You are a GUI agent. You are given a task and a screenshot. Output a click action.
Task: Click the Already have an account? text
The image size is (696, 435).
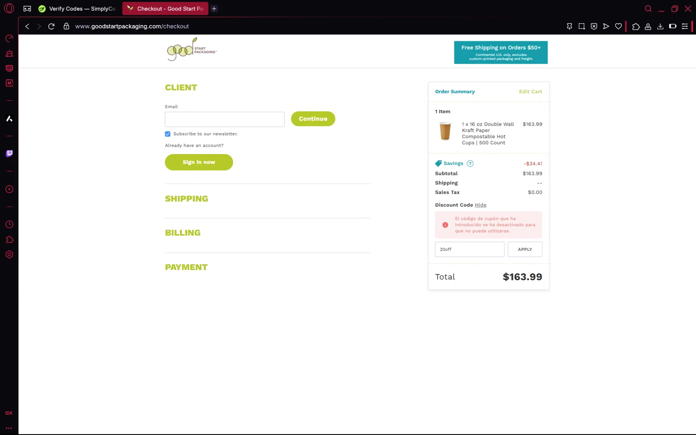[194, 146]
